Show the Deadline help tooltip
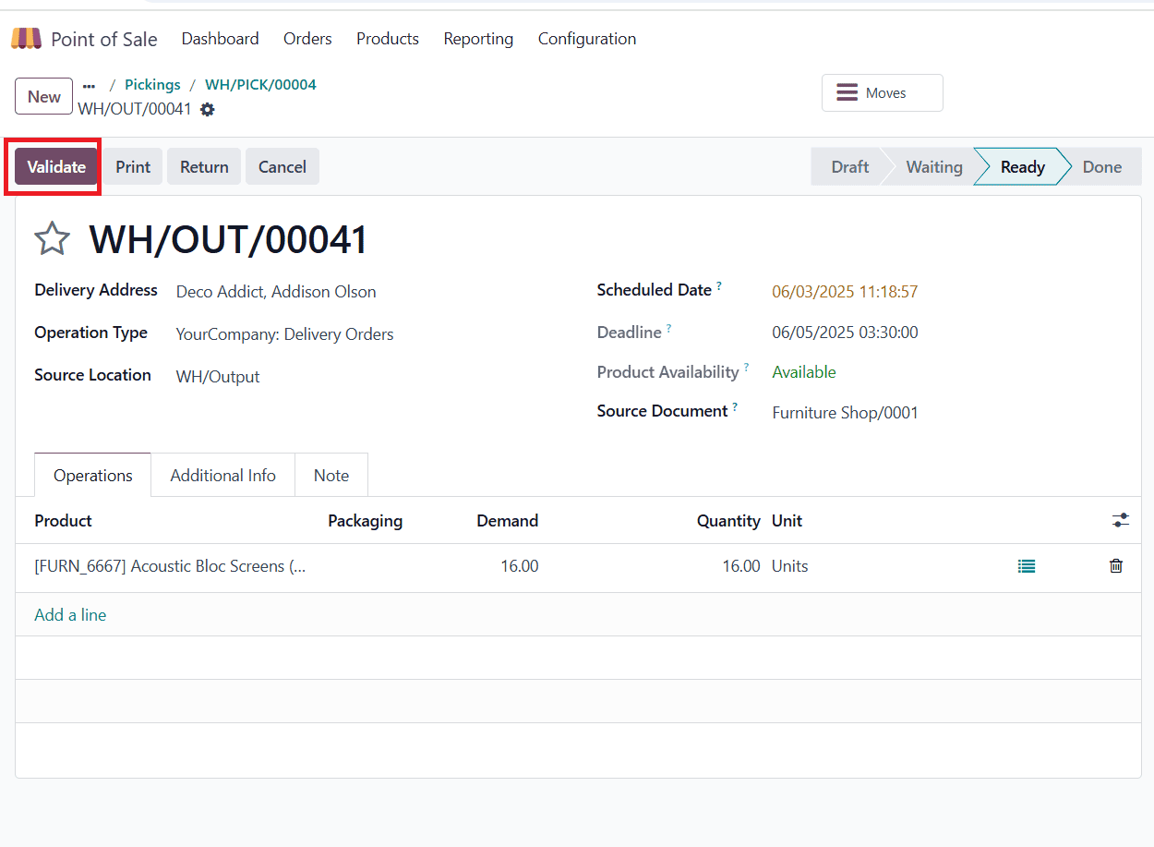This screenshot has width=1154, height=847. point(669,330)
